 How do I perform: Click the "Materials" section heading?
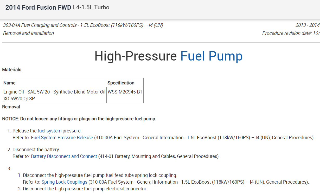tap(12, 70)
